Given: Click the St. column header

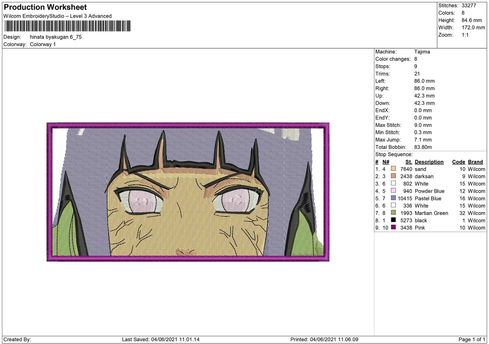Looking at the screenshot, I should (x=409, y=162).
